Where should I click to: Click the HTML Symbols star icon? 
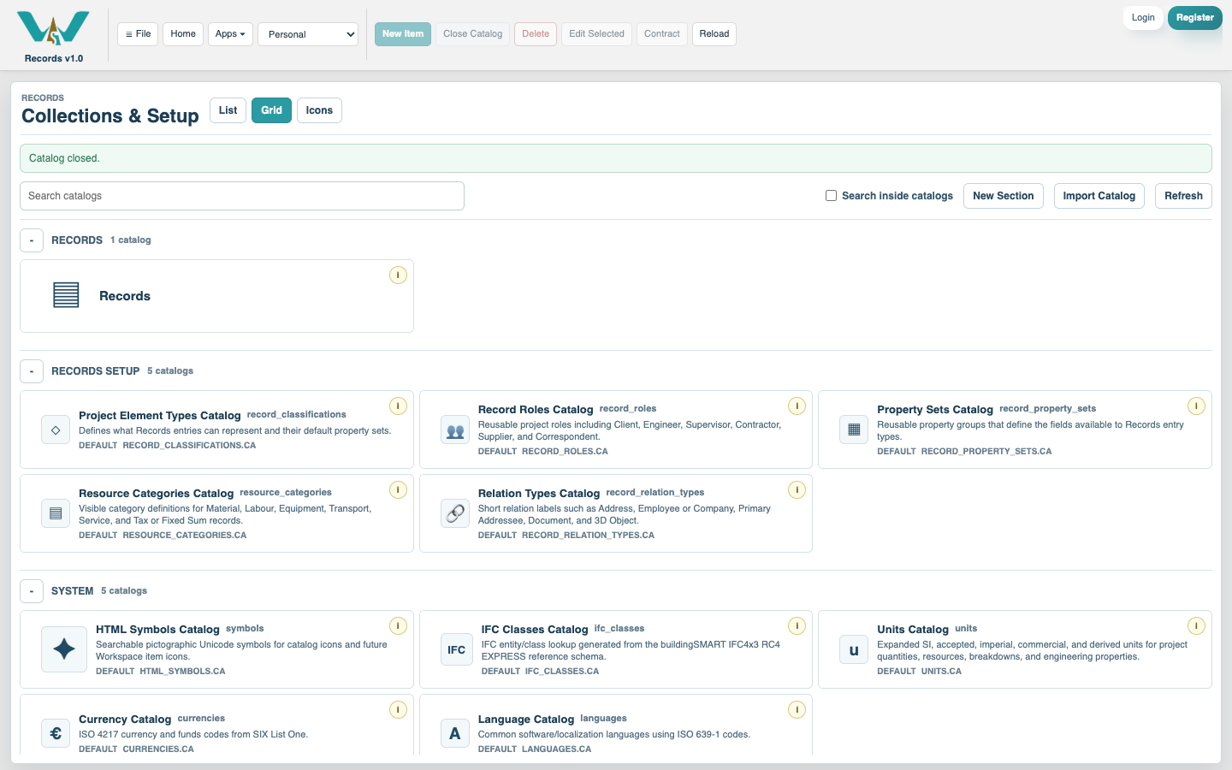(64, 649)
